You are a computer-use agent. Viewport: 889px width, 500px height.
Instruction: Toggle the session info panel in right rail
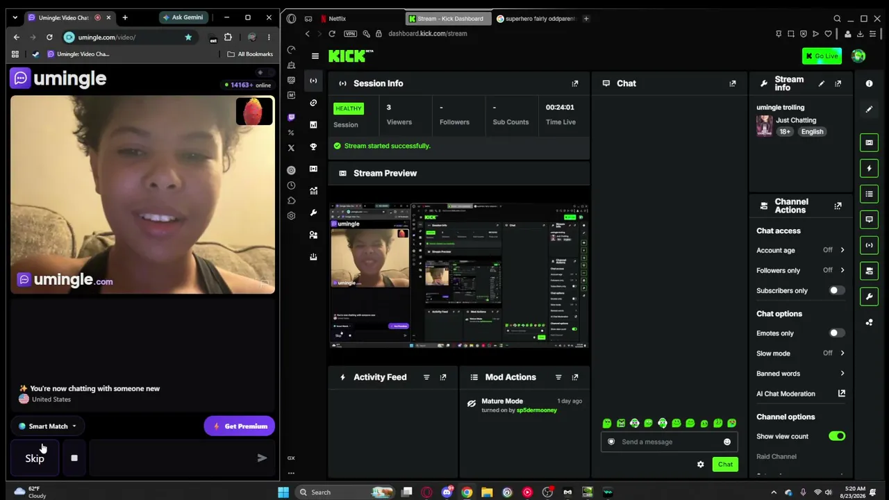869,245
